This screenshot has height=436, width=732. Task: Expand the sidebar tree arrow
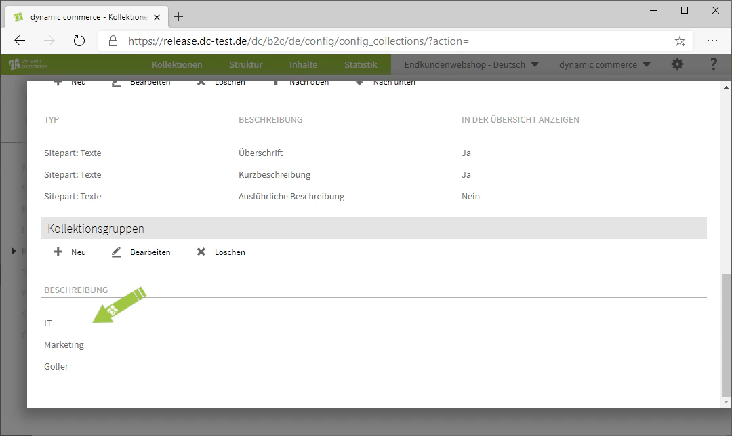tap(14, 251)
